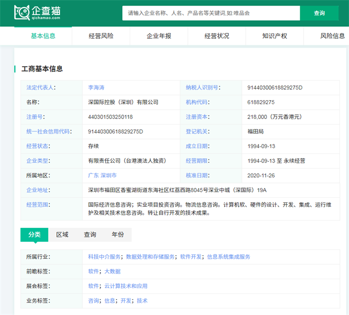Click the 广东 region link
Image resolution: width=349 pixels, height=315 pixels.
point(93,175)
